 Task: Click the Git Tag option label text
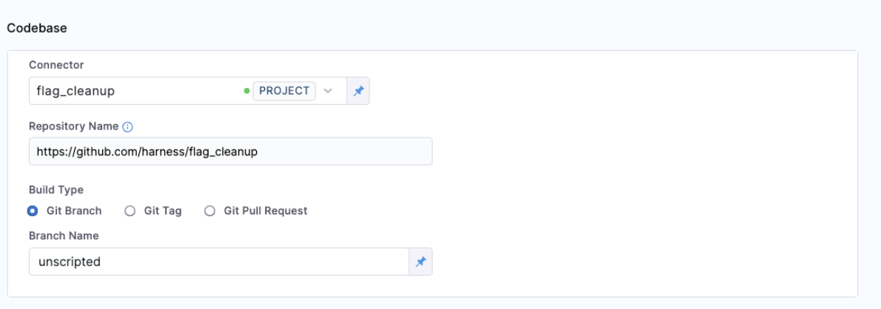click(163, 211)
